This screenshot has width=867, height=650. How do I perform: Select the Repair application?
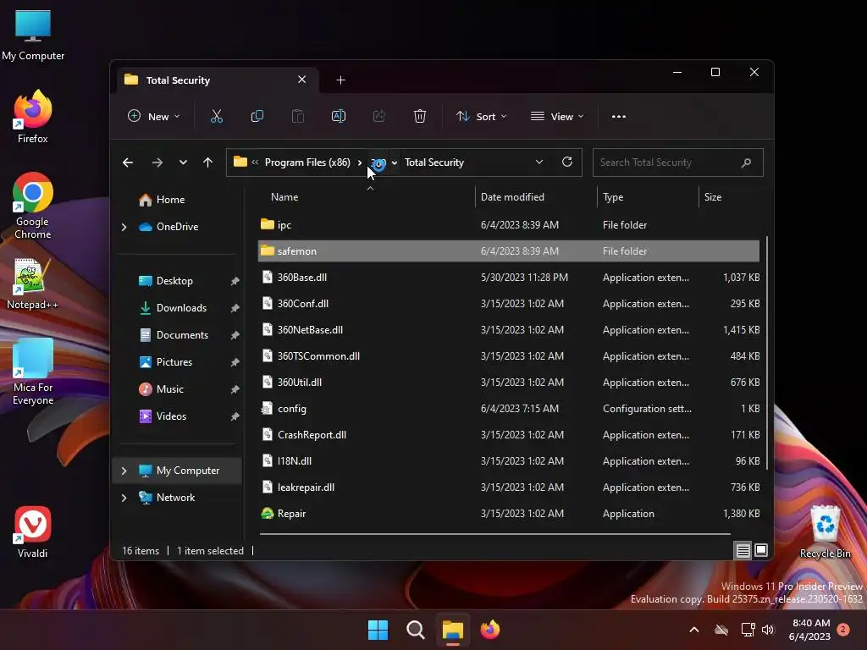(509, 514)
